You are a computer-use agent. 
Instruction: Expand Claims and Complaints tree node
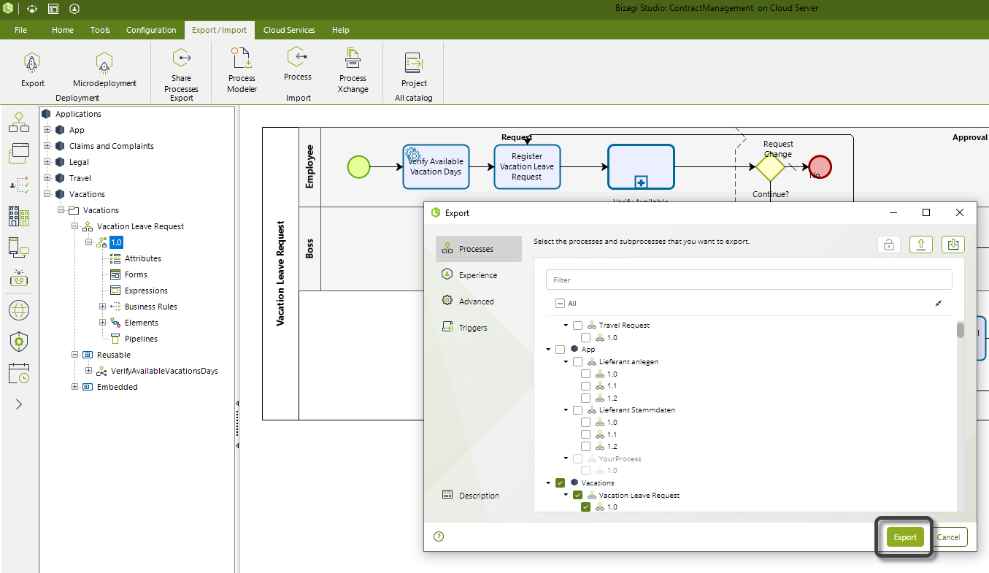(47, 146)
